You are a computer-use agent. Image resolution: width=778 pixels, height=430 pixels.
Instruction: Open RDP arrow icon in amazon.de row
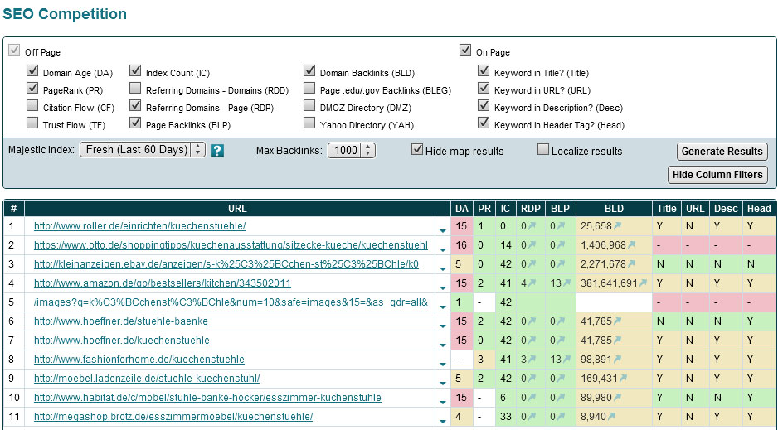pos(532,283)
